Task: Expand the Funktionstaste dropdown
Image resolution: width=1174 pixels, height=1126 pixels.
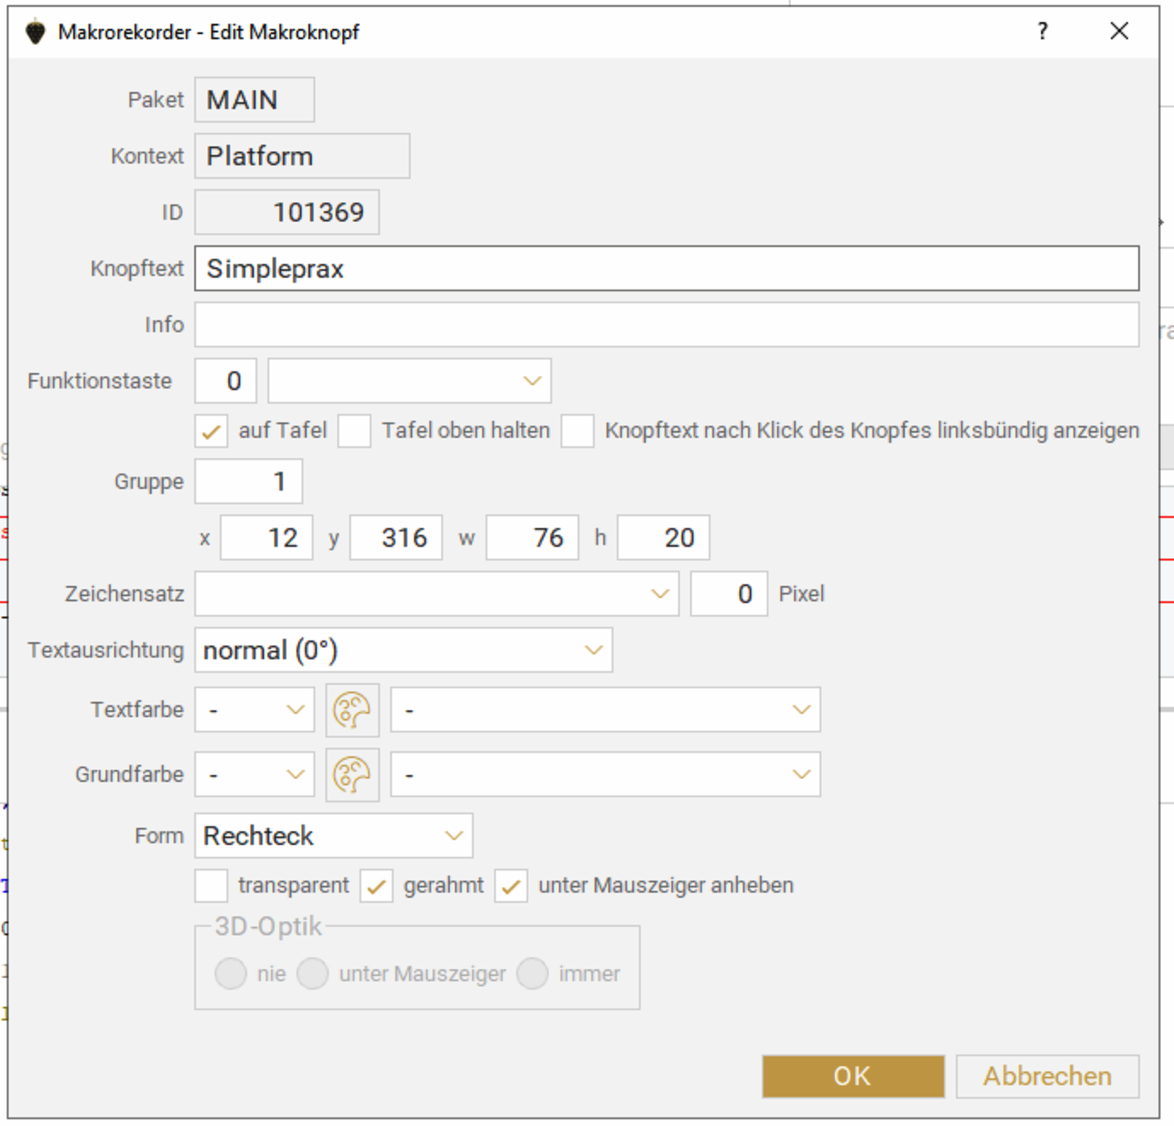Action: pos(410,381)
